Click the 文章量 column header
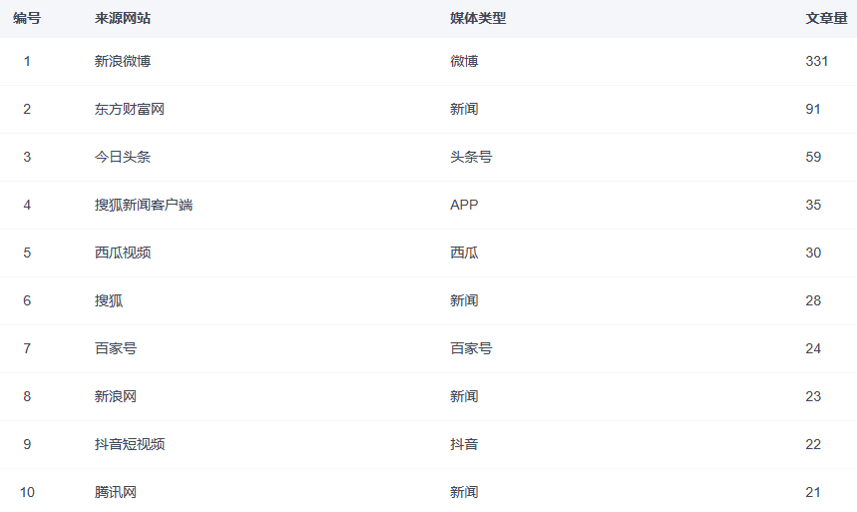 (x=826, y=18)
